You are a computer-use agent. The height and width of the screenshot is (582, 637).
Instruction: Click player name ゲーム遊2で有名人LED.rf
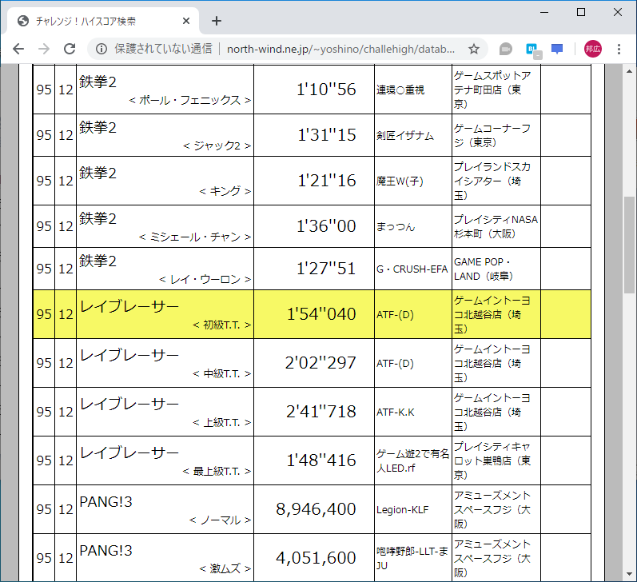click(412, 460)
